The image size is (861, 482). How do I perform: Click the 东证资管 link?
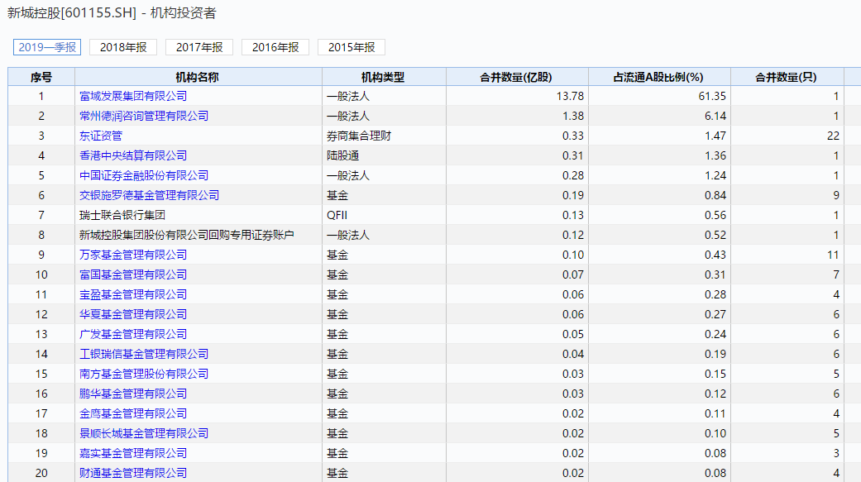tap(100, 136)
